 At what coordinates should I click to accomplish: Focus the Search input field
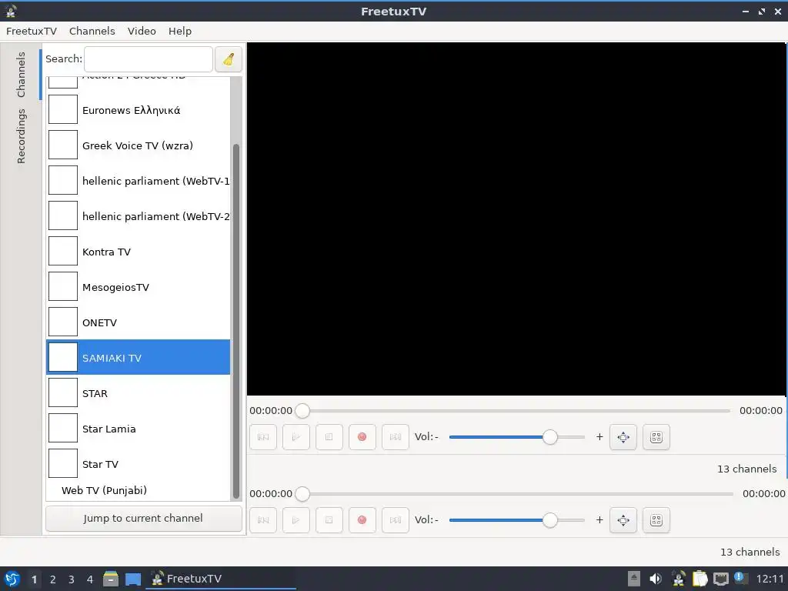[149, 59]
